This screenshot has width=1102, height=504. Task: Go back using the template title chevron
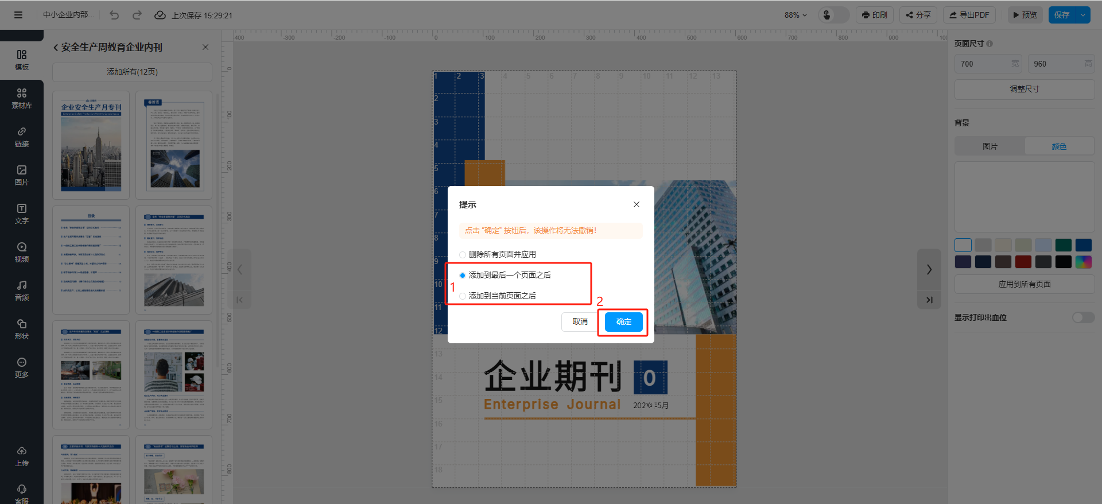56,48
